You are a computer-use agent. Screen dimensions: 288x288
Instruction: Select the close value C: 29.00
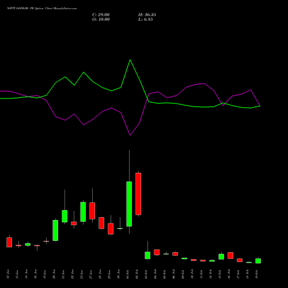click(x=101, y=15)
